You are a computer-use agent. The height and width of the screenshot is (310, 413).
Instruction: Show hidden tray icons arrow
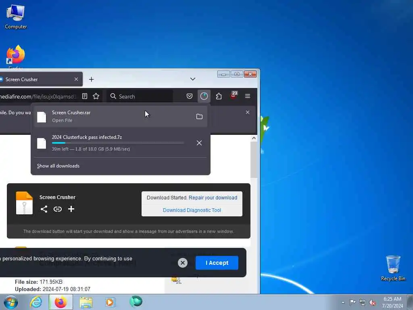point(343,303)
